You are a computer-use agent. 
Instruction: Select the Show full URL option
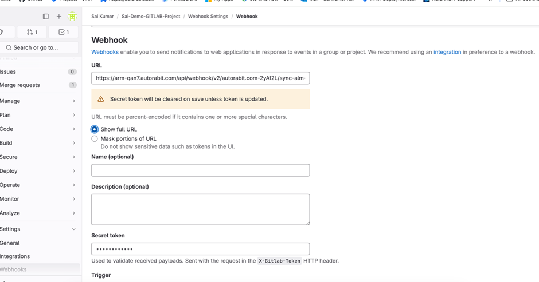[x=95, y=129]
